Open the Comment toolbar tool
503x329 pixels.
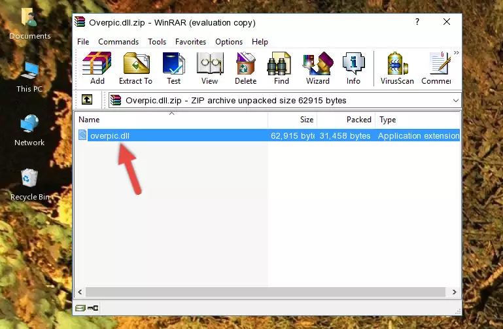tap(436, 68)
